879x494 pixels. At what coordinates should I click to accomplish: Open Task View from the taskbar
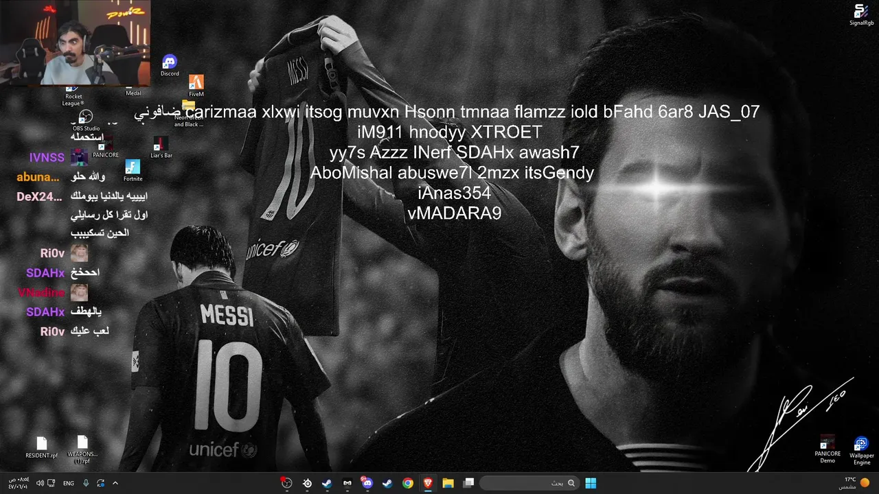pos(468,483)
